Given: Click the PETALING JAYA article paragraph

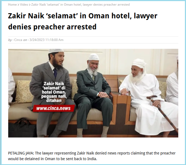Looking at the screenshot, I should click(x=92, y=156).
